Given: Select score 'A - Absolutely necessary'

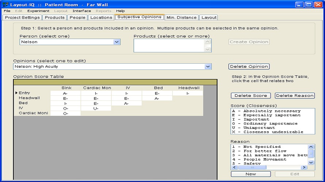Looking at the screenshot, I should click(x=266, y=111).
